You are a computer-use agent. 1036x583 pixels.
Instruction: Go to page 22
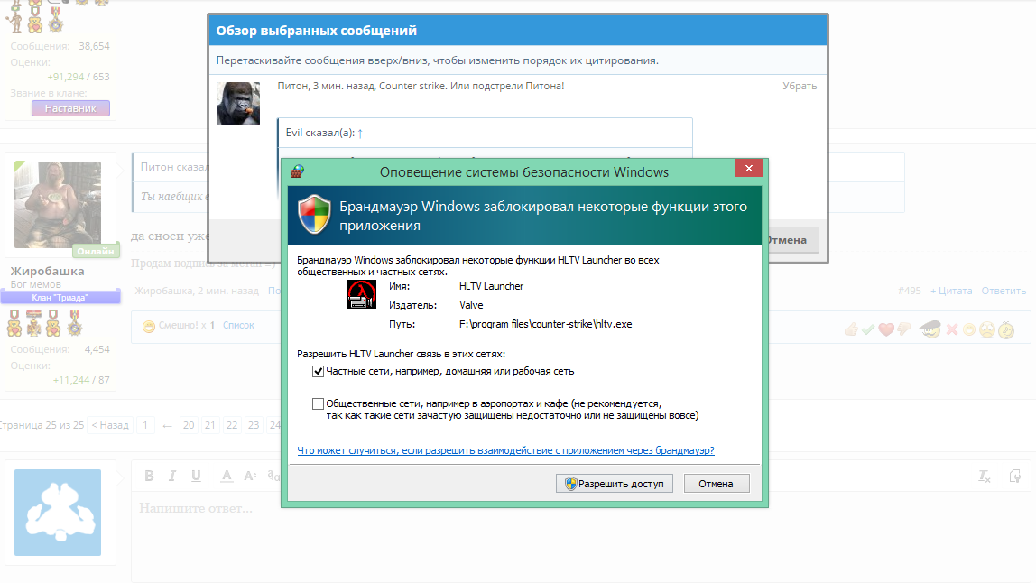click(x=232, y=425)
